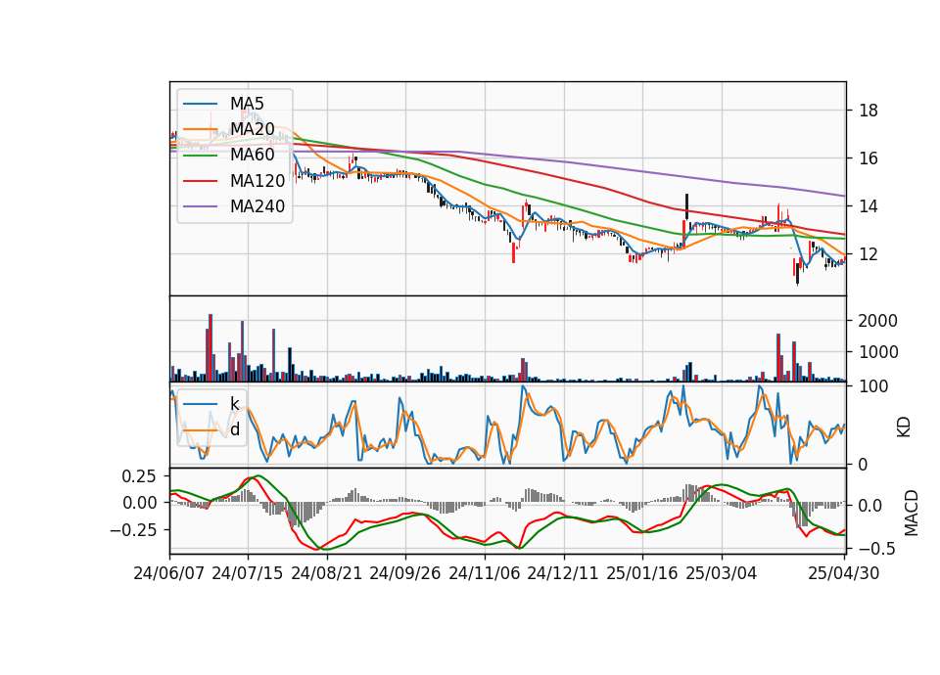This screenshot has height=675, width=940.
Task: Click the 24/06/07 date axis label
Action: click(169, 573)
